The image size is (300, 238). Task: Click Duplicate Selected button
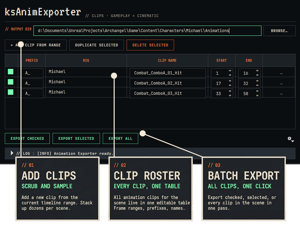pos(97,45)
